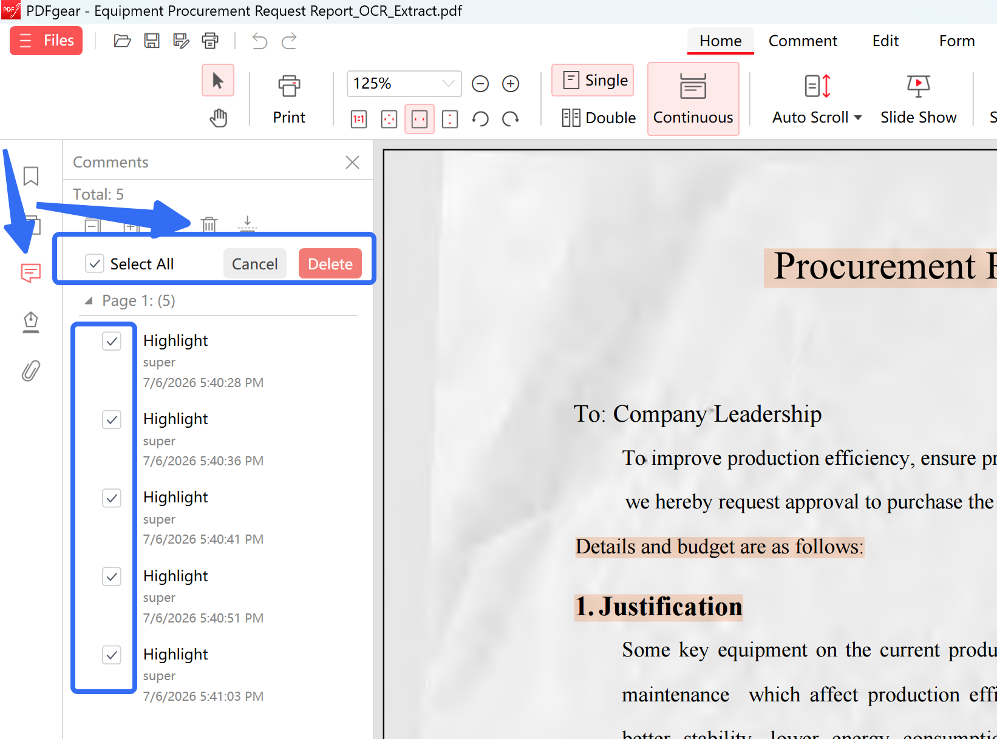This screenshot has height=739, width=997.
Task: Toggle Continuous scrolling mode
Action: 693,99
